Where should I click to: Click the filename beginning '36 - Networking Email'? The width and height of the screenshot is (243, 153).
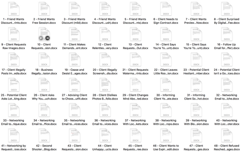pos(105,122)
